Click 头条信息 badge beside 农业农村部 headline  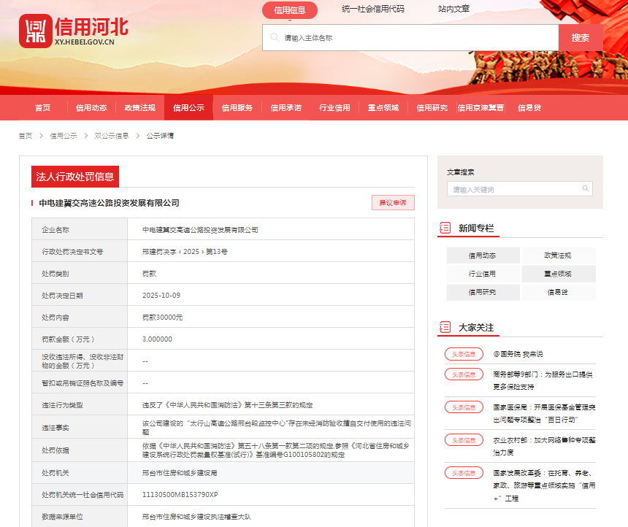click(464, 440)
